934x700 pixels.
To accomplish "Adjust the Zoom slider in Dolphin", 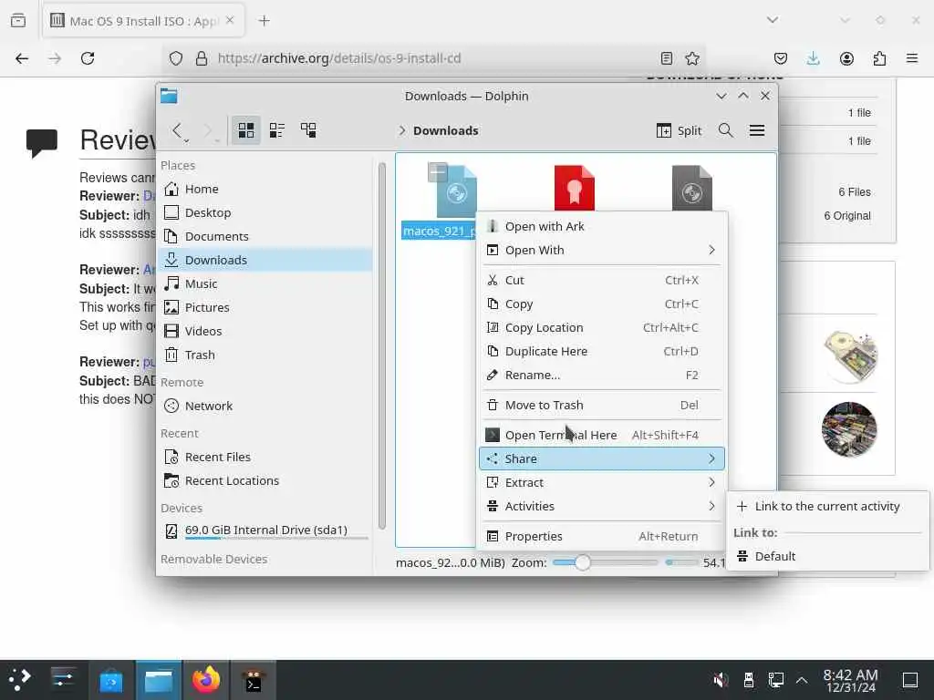I will [604, 562].
